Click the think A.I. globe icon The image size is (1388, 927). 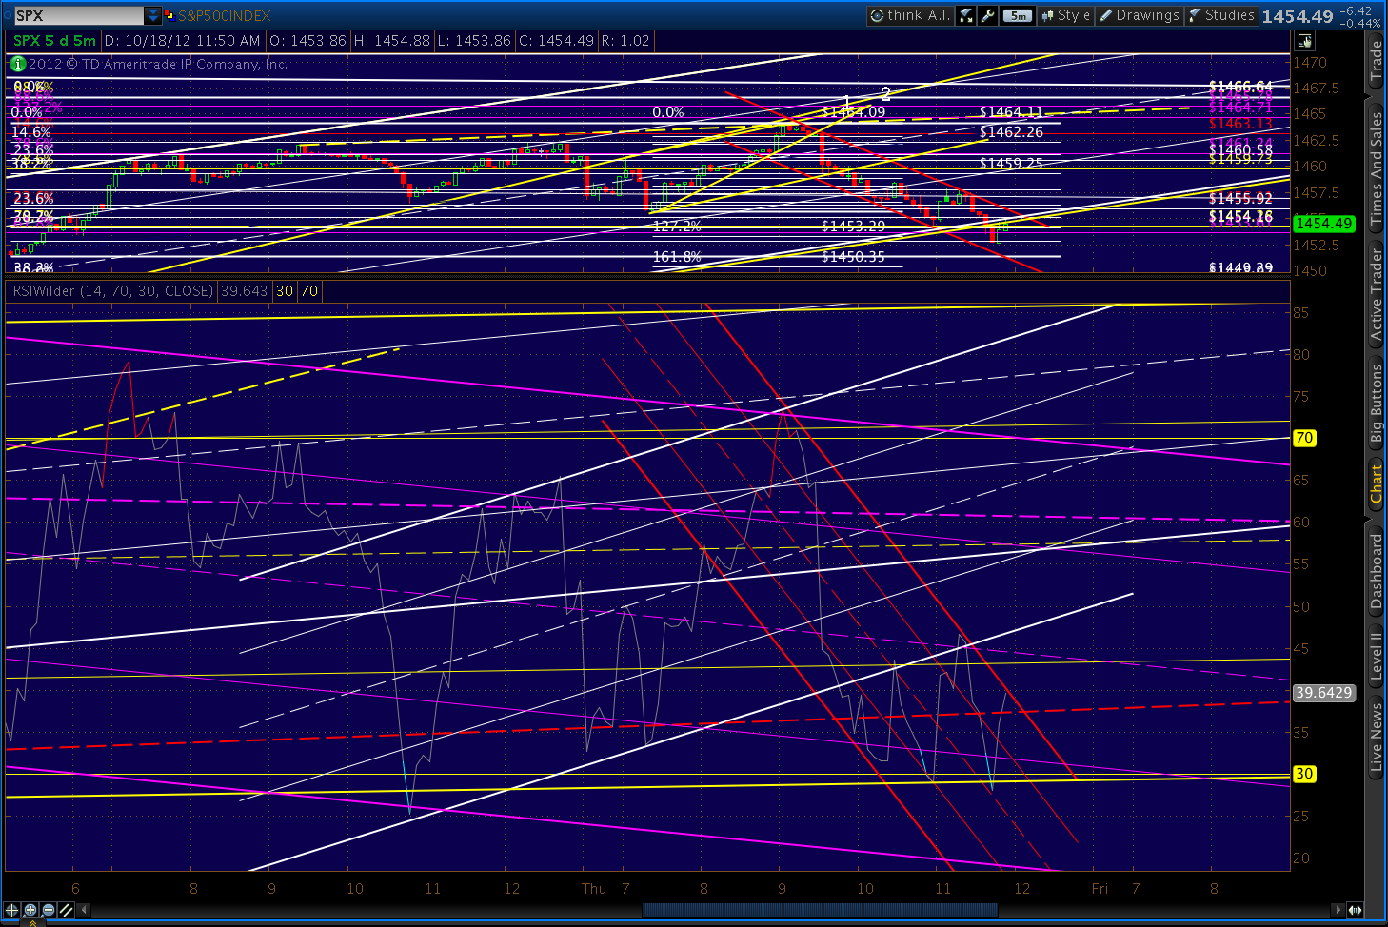[x=877, y=15]
